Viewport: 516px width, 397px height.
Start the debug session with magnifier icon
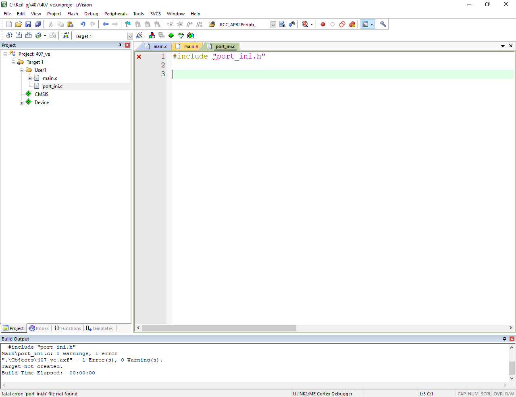[x=305, y=24]
